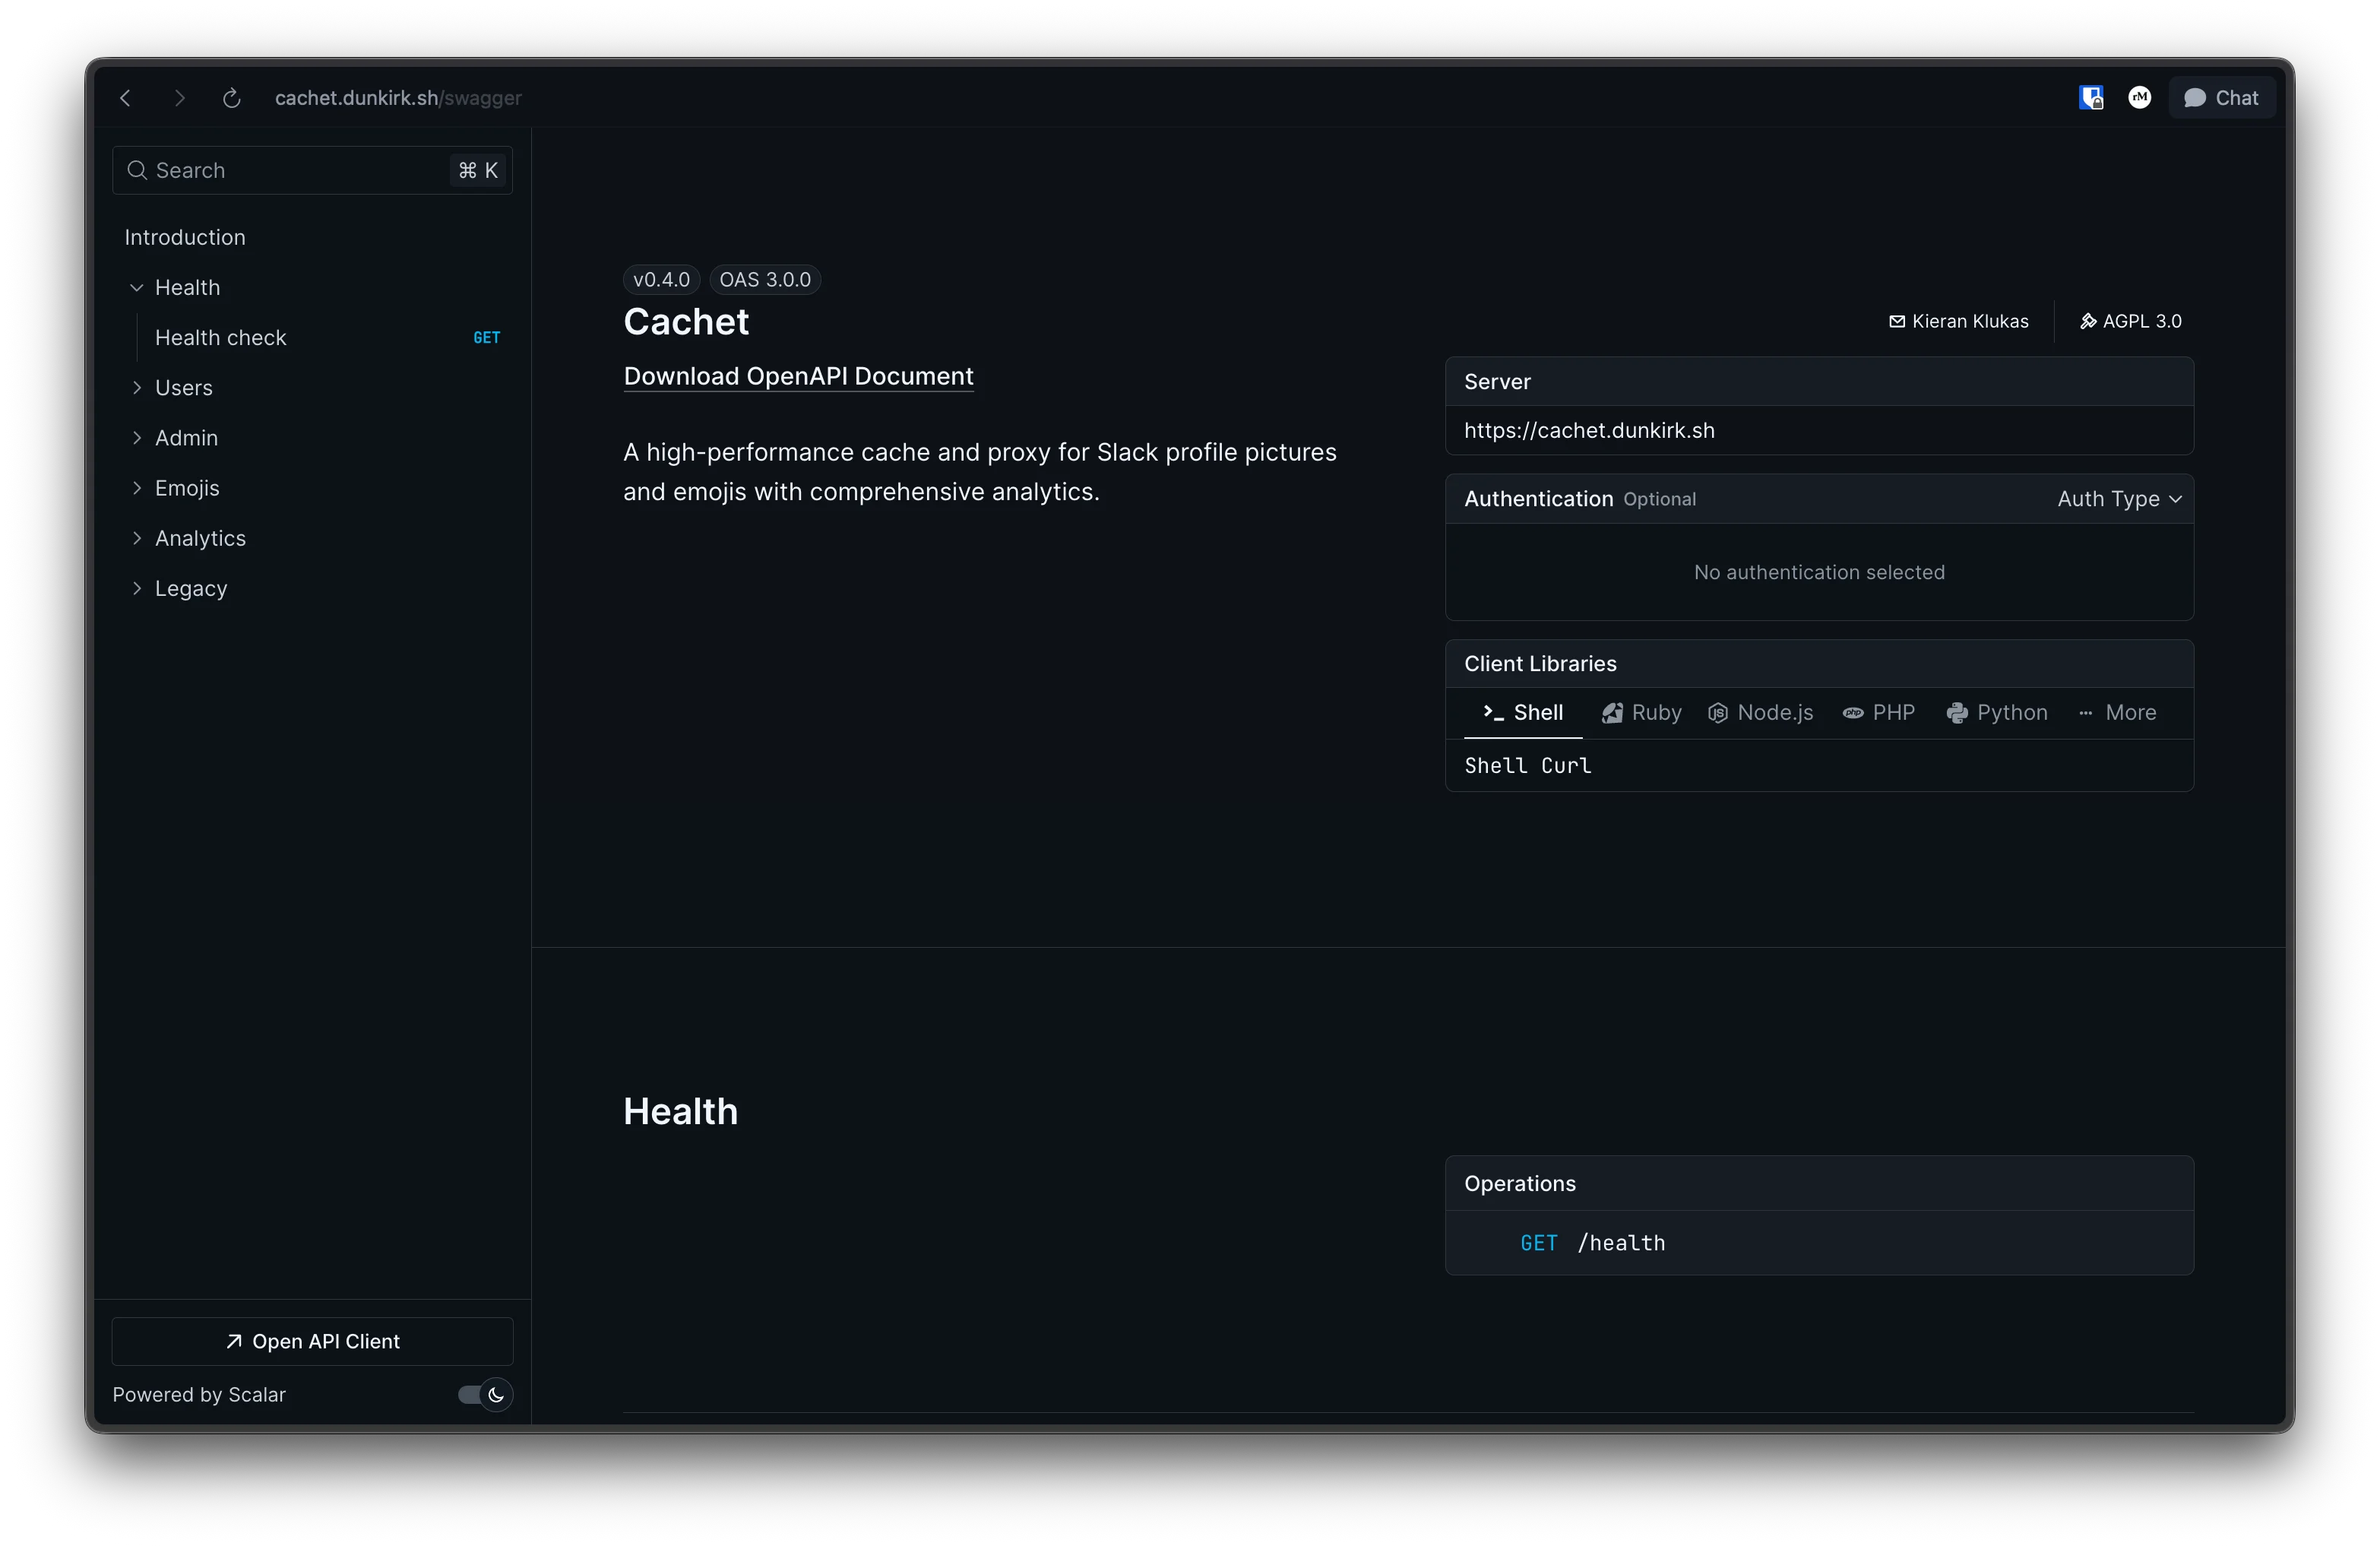Click Open API Client button
This screenshot has width=2380, height=1546.
click(x=313, y=1342)
